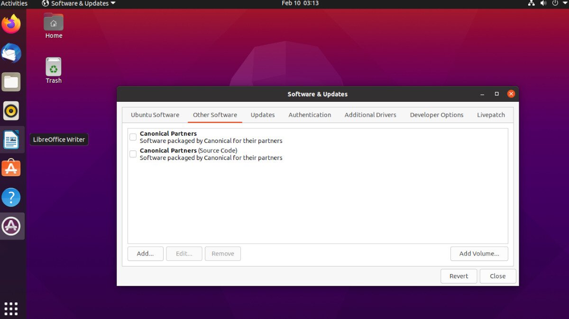This screenshot has width=569, height=319.
Task: Launch Thunderbird mail from the dock
Action: pos(11,53)
